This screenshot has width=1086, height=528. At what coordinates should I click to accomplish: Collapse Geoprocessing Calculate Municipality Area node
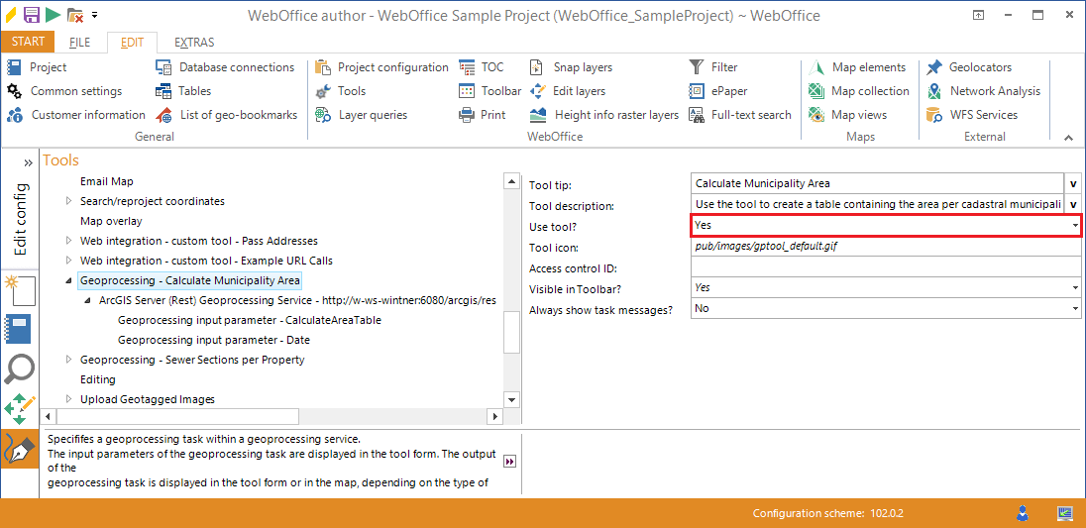(68, 281)
